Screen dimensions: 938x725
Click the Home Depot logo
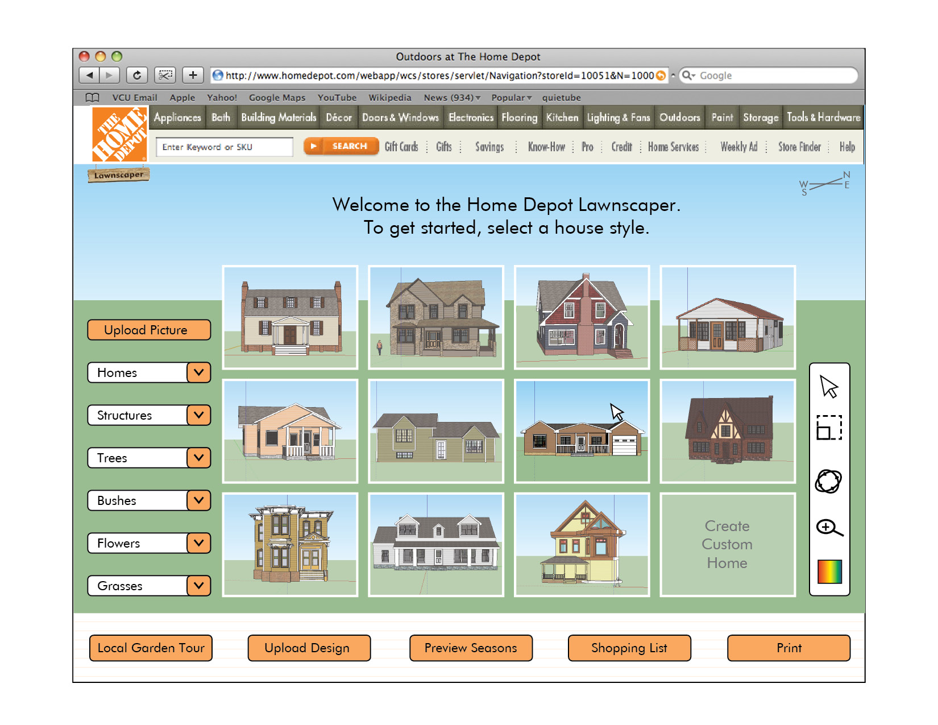(x=119, y=135)
